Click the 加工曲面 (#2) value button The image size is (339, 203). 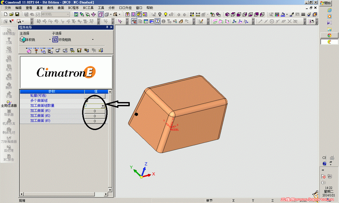click(95, 116)
